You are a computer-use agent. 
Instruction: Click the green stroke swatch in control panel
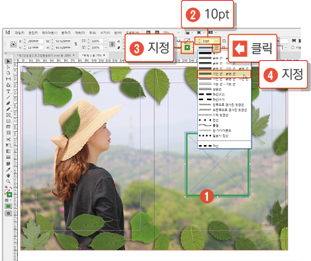187,48
